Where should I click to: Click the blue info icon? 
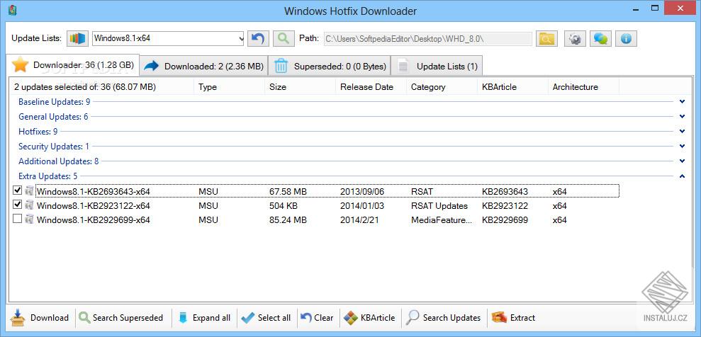626,38
